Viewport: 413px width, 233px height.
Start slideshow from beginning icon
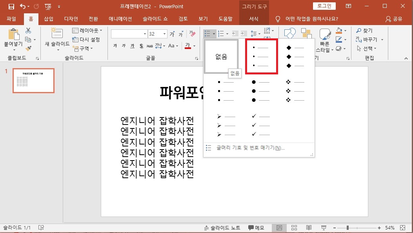click(x=48, y=7)
